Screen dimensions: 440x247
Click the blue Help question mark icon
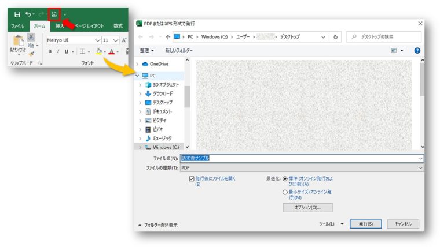point(417,51)
